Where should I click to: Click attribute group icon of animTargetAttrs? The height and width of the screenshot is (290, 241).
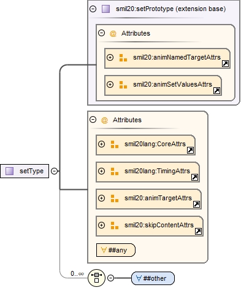pos(115,198)
